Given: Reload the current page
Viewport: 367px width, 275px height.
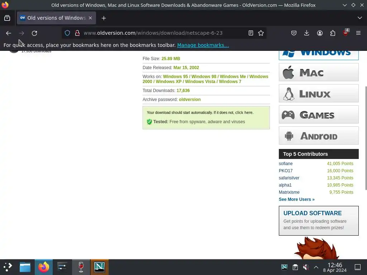Looking at the screenshot, I should coord(34,33).
